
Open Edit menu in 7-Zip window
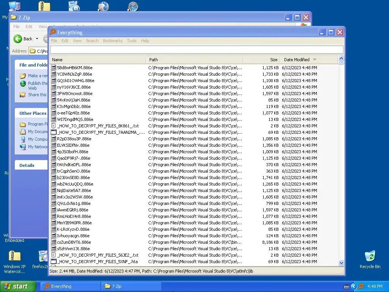point(29,27)
